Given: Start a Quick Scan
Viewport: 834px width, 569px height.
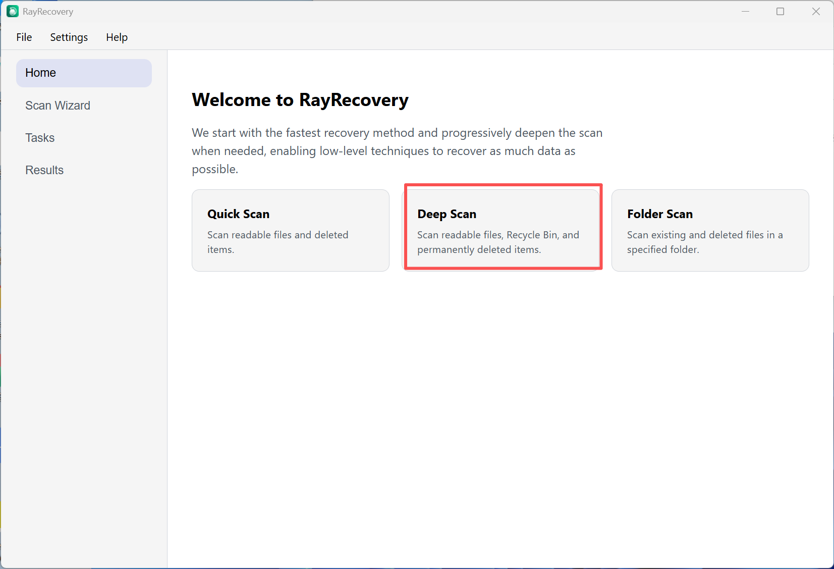Looking at the screenshot, I should [x=291, y=230].
